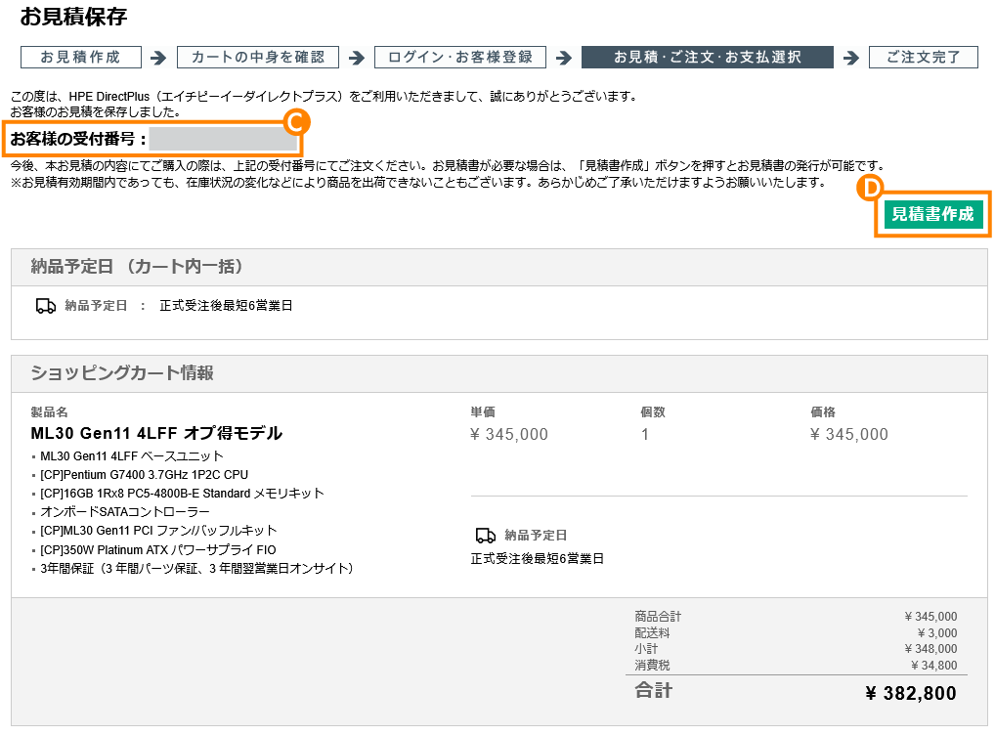Click the 商品合計 label
Image resolution: width=995 pixels, height=735 pixels.
(658, 617)
